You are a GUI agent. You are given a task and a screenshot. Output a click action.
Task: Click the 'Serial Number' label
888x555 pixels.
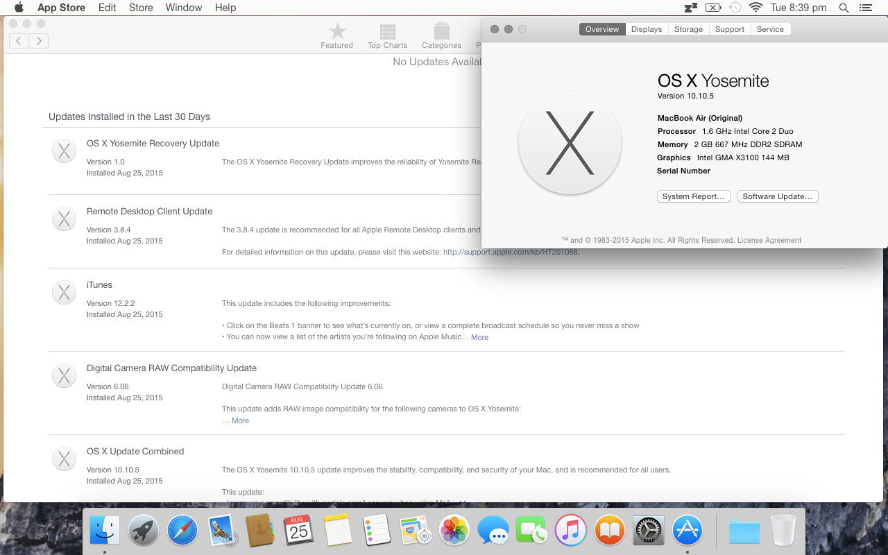click(683, 171)
